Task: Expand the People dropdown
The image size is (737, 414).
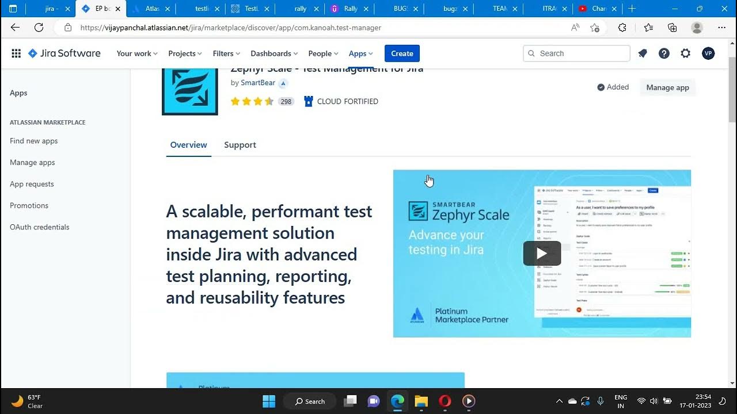Action: 324,53
